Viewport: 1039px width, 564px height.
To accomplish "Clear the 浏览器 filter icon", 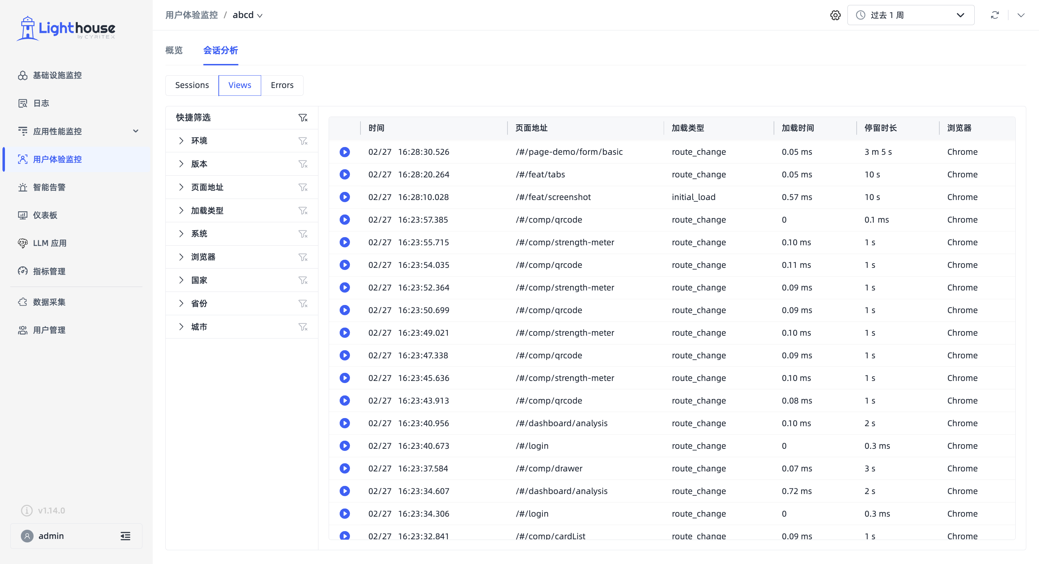I will [303, 257].
